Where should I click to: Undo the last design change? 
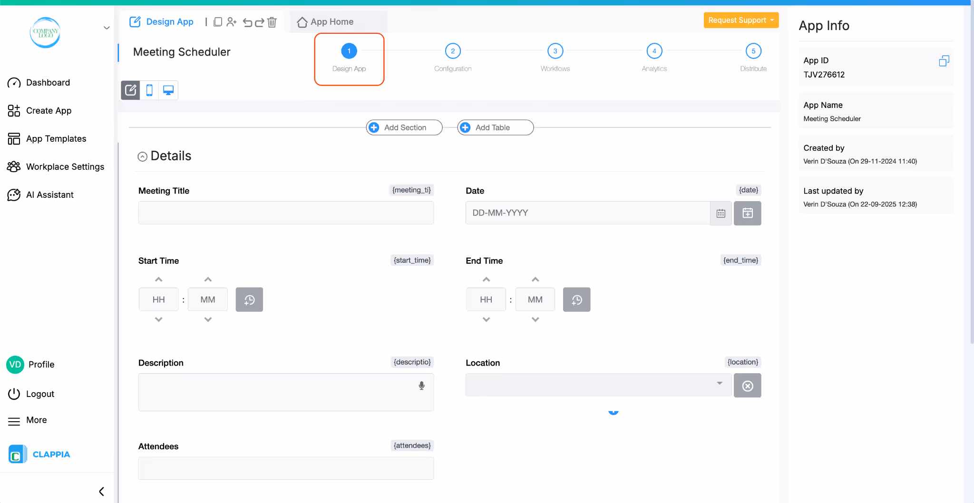pyautogui.click(x=248, y=22)
